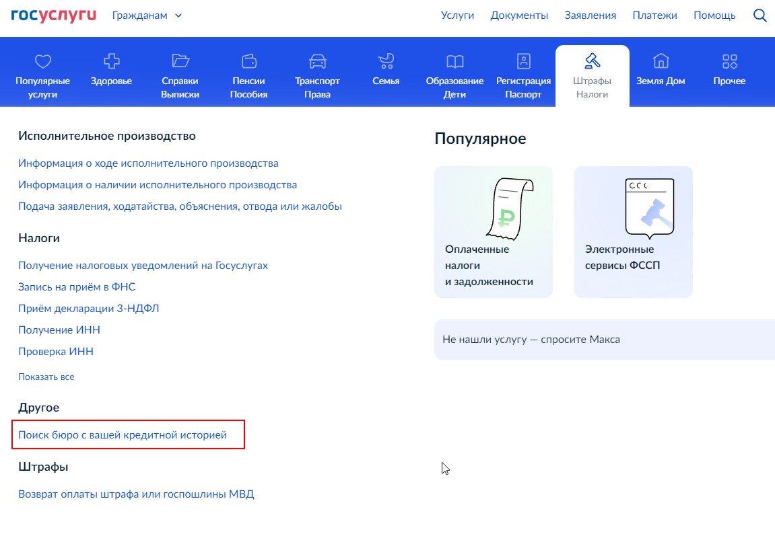
Task: Open the Оплаченные налоги и задолженности card
Action: [x=494, y=232]
